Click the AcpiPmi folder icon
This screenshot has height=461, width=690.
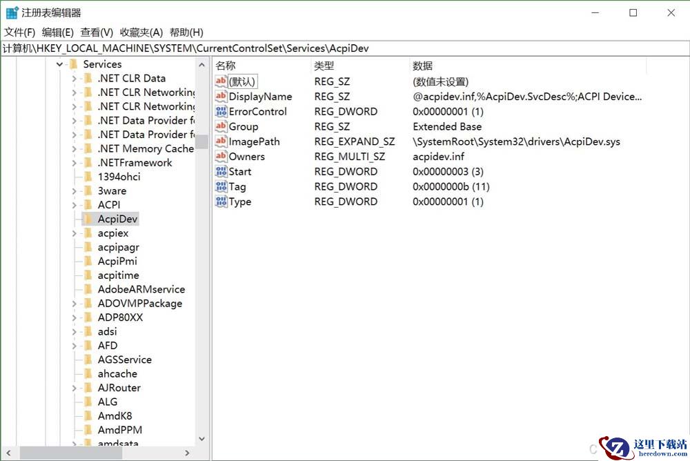tap(88, 261)
